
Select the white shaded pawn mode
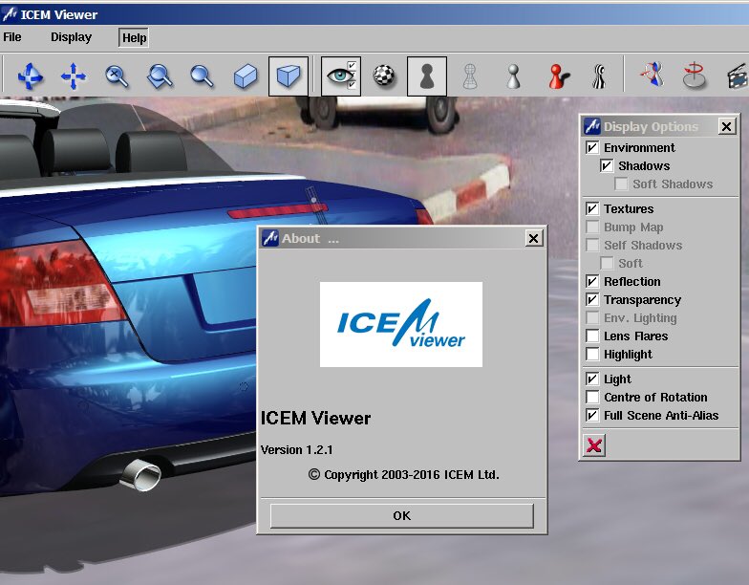click(513, 76)
